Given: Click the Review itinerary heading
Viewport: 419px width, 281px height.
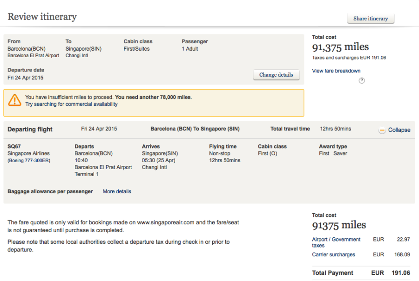Looking at the screenshot, I should (42, 17).
